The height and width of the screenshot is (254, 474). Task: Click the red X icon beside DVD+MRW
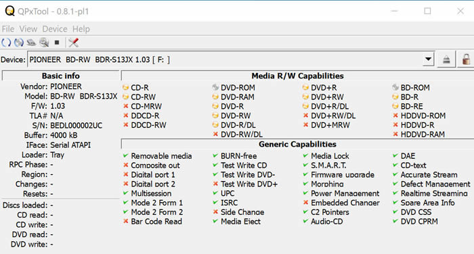305,125
